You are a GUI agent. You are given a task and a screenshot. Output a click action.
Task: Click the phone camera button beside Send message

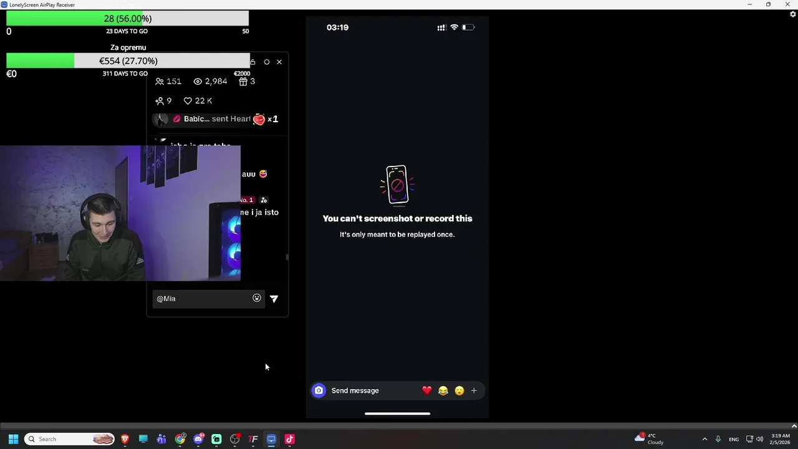pos(319,390)
